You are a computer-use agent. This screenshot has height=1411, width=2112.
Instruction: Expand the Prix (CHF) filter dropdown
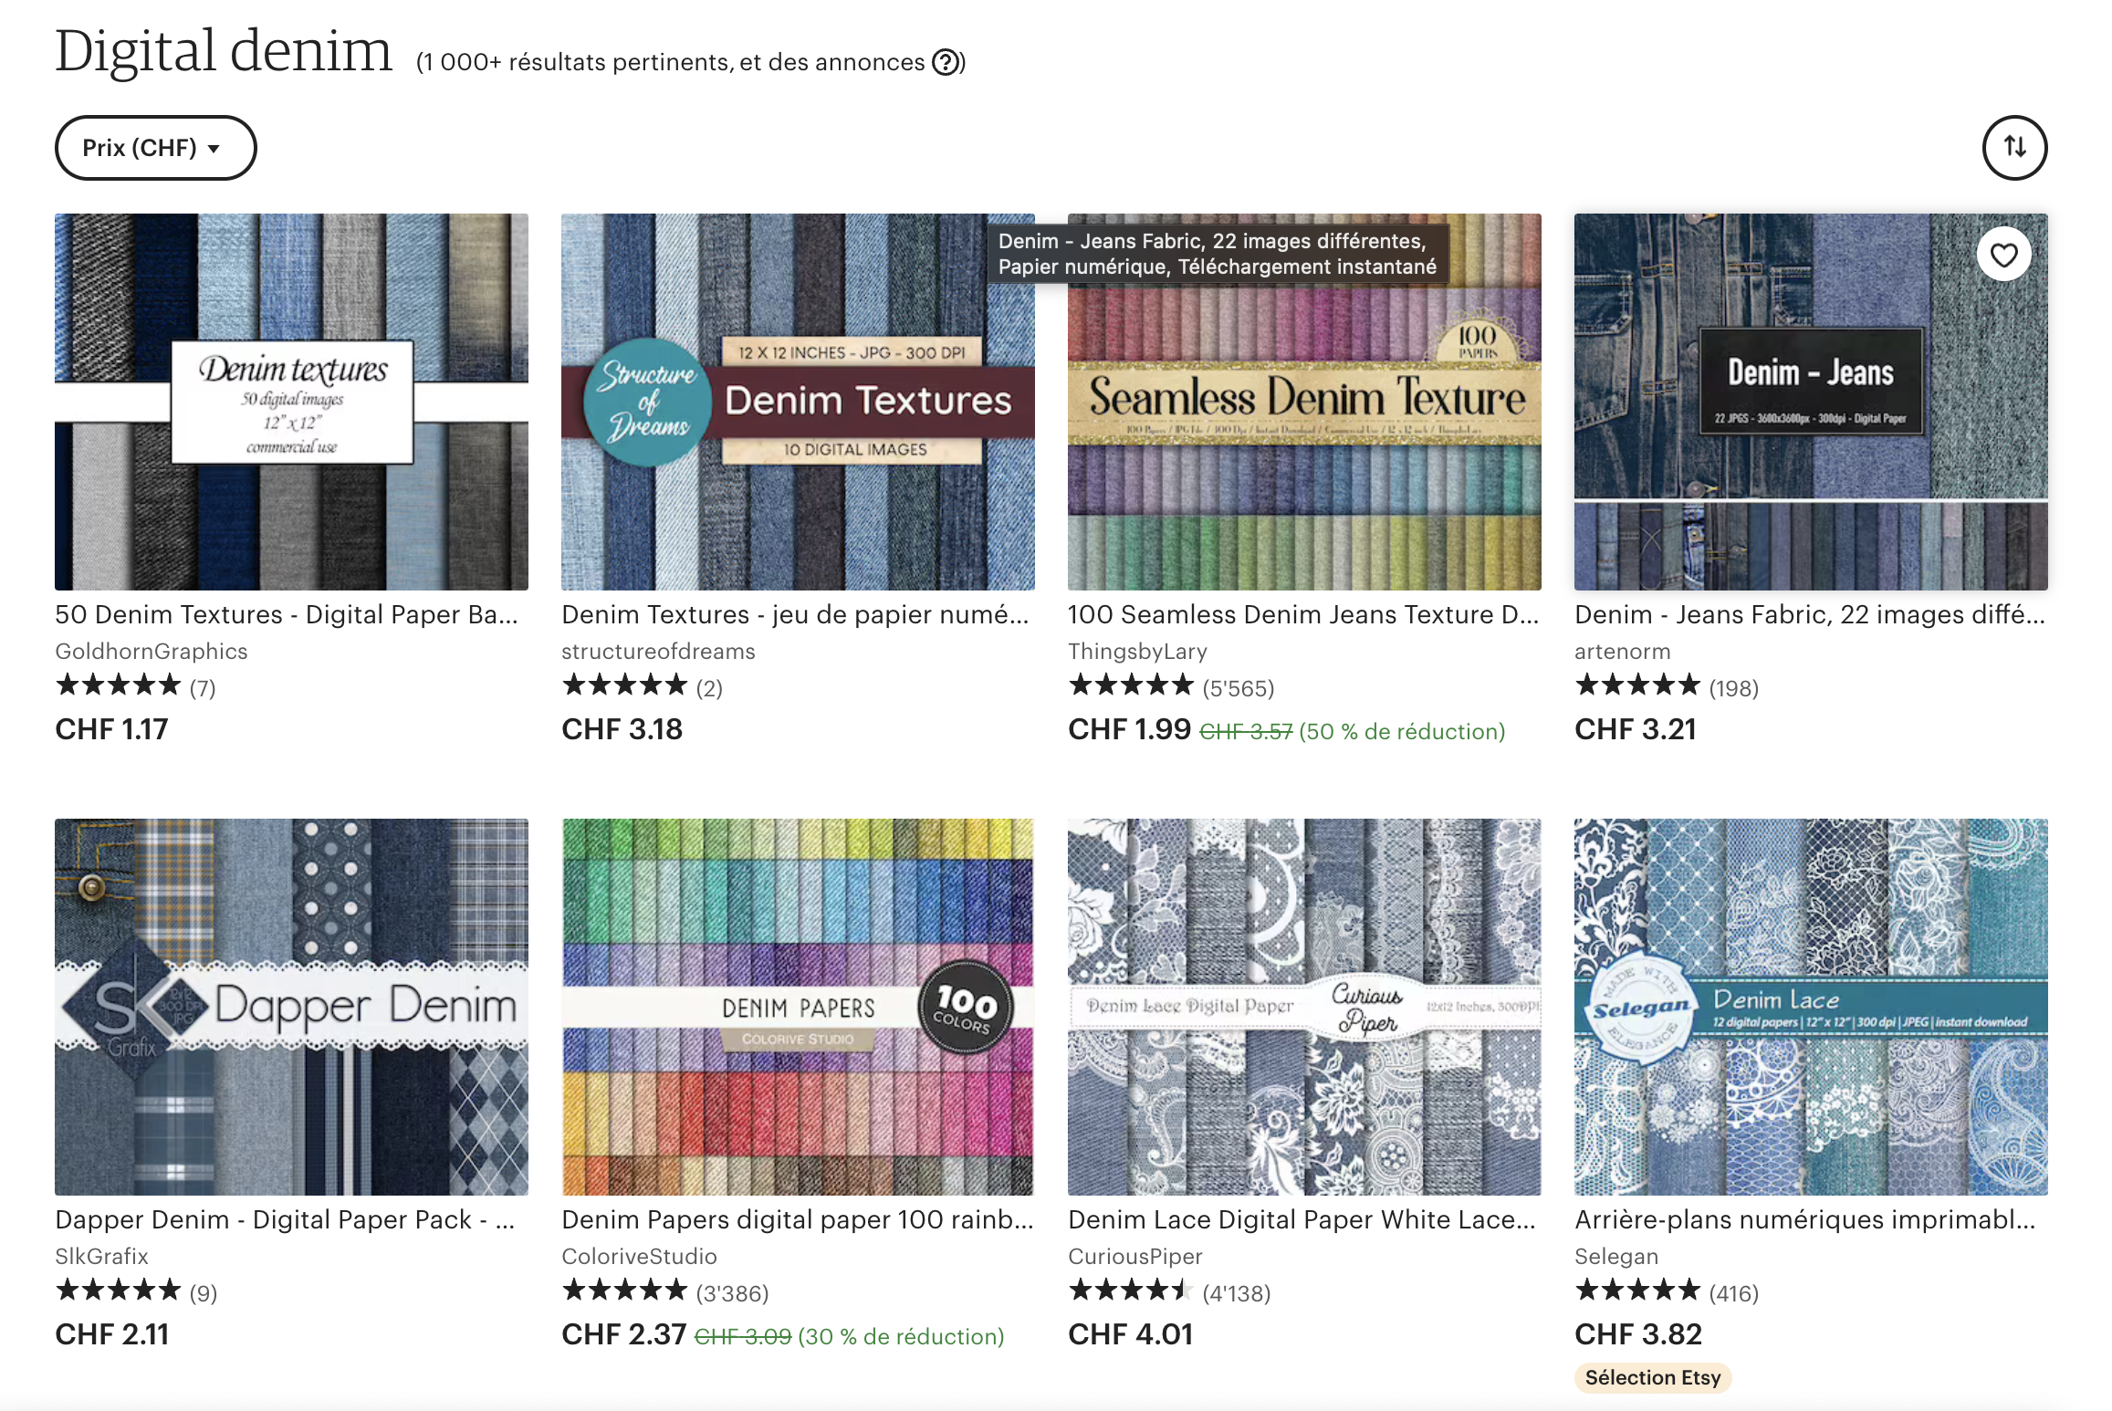coord(155,147)
